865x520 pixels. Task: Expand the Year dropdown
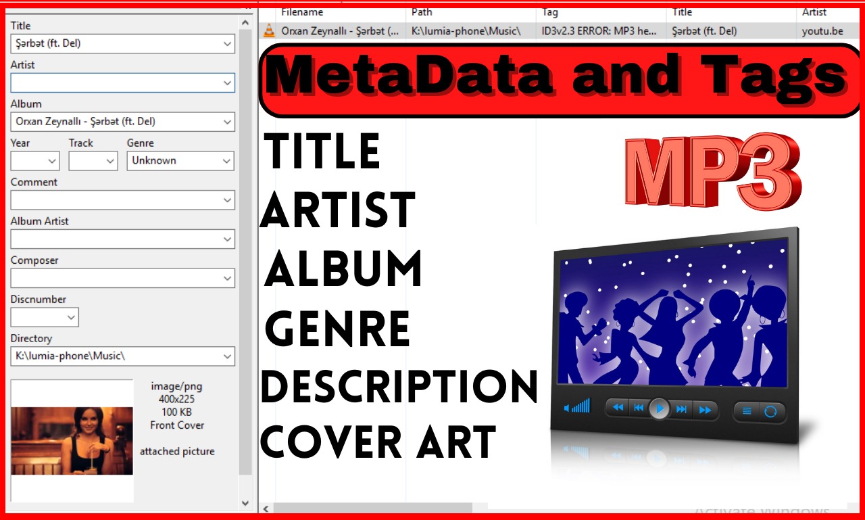(x=52, y=161)
